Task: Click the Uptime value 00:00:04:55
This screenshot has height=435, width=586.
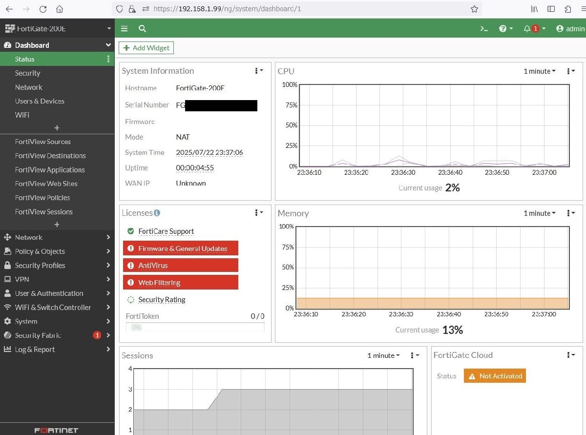Action: click(x=195, y=167)
